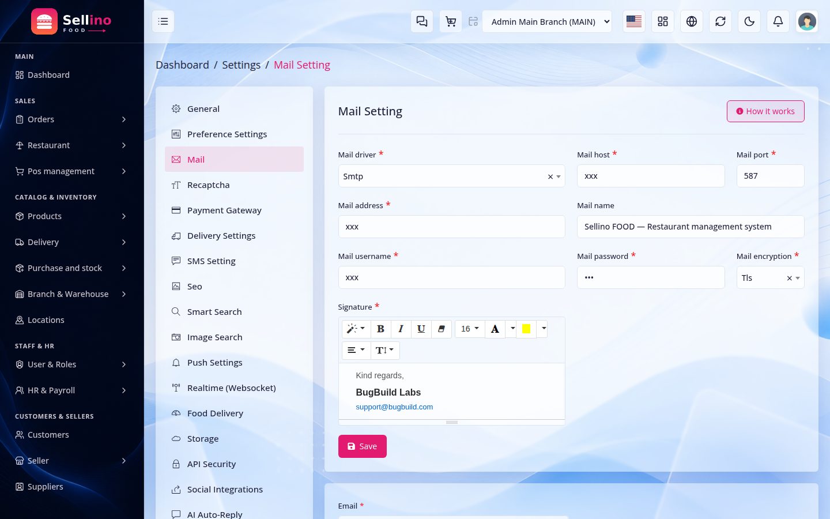
Task: Open General settings tab
Action: click(x=234, y=108)
